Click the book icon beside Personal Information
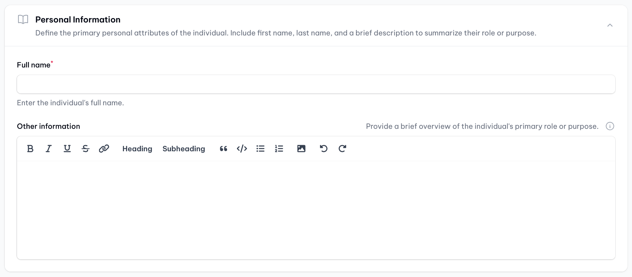Image resolution: width=632 pixels, height=277 pixels. click(x=23, y=19)
